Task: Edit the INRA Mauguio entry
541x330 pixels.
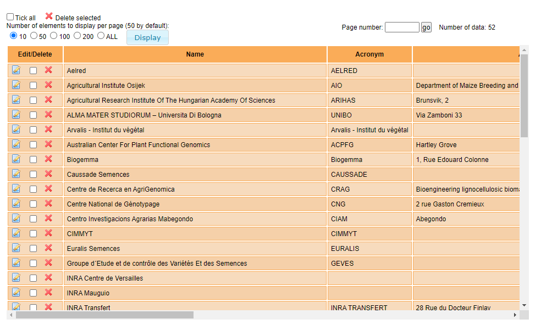Action: 16,292
